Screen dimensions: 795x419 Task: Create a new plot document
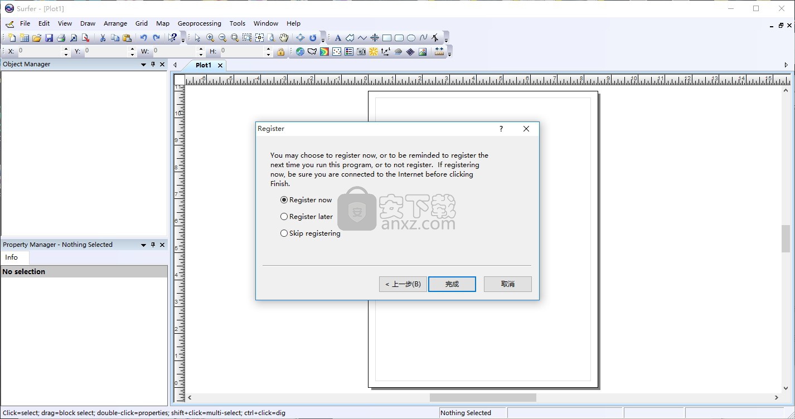[12, 38]
